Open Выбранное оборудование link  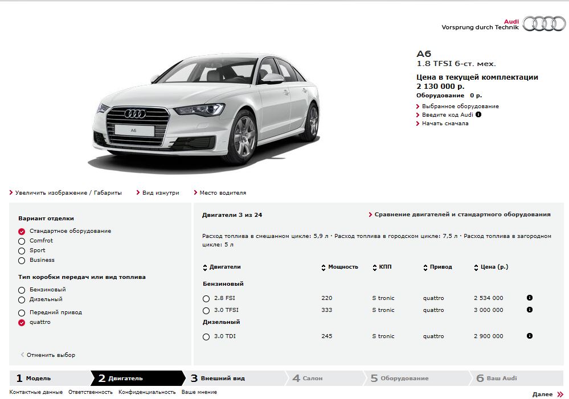click(457, 106)
